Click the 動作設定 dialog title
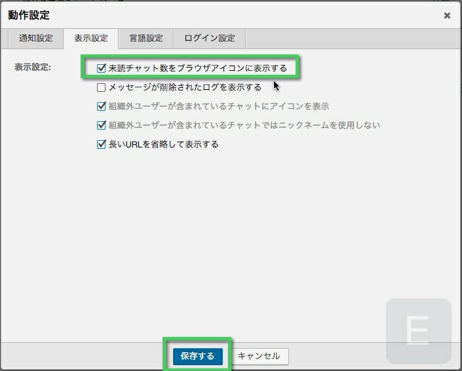This screenshot has height=371, width=462. (x=29, y=15)
